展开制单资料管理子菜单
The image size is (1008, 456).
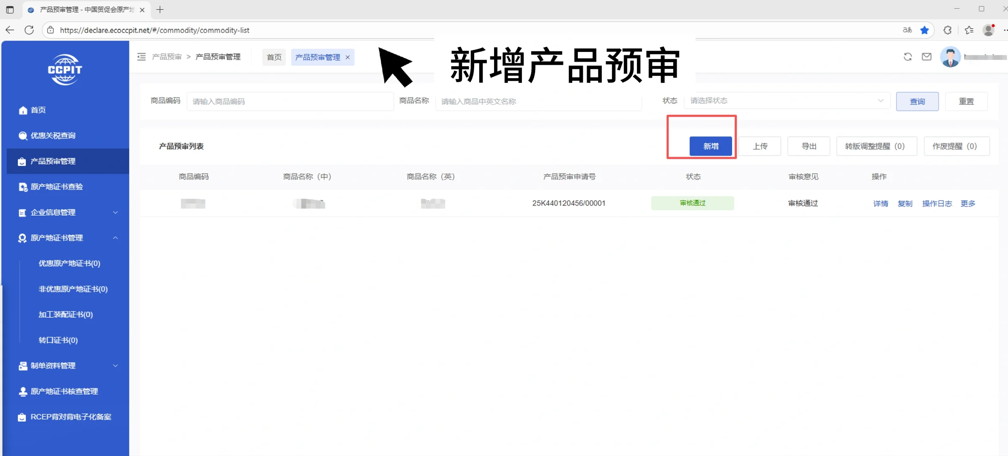pos(115,366)
